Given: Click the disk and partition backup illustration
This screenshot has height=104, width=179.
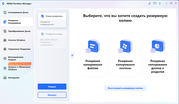Looking at the screenshot, I should tap(158, 46).
